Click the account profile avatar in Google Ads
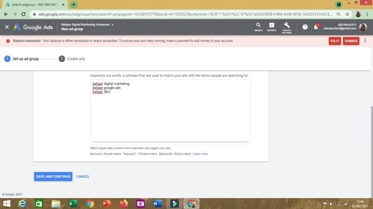The image size is (373, 209). [x=363, y=27]
